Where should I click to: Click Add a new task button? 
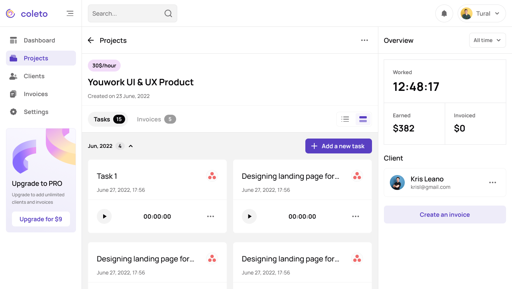pos(338,146)
